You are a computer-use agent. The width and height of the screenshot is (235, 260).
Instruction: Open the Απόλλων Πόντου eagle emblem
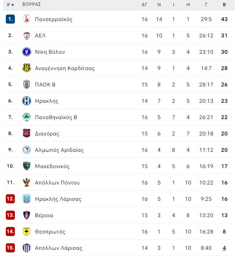click(26, 182)
